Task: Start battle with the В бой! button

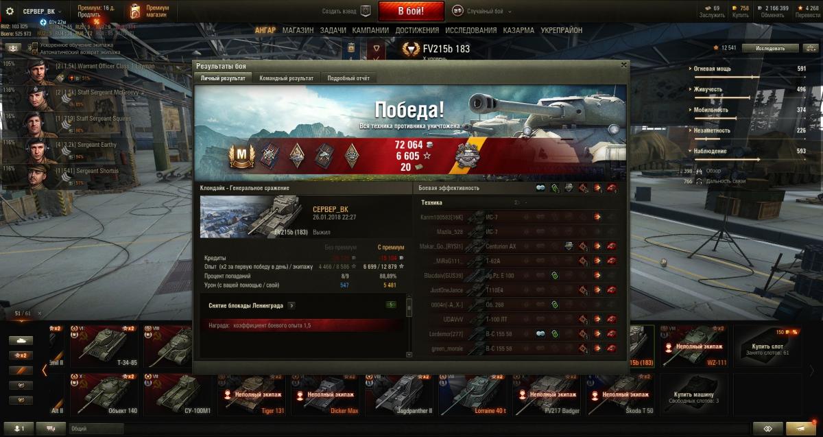Action: pos(411,11)
